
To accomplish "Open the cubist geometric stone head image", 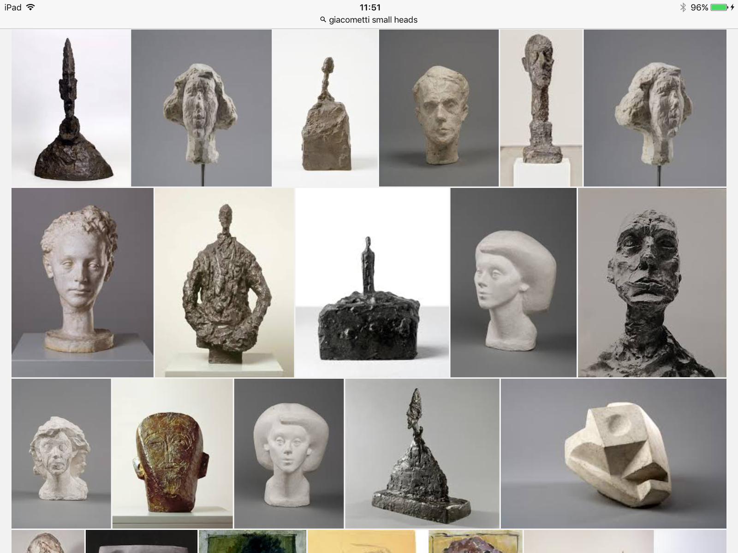I will (x=613, y=453).
